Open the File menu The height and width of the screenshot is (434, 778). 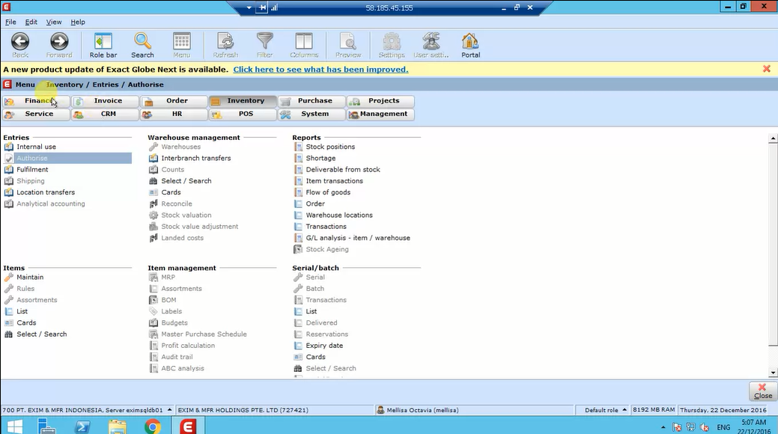point(10,22)
